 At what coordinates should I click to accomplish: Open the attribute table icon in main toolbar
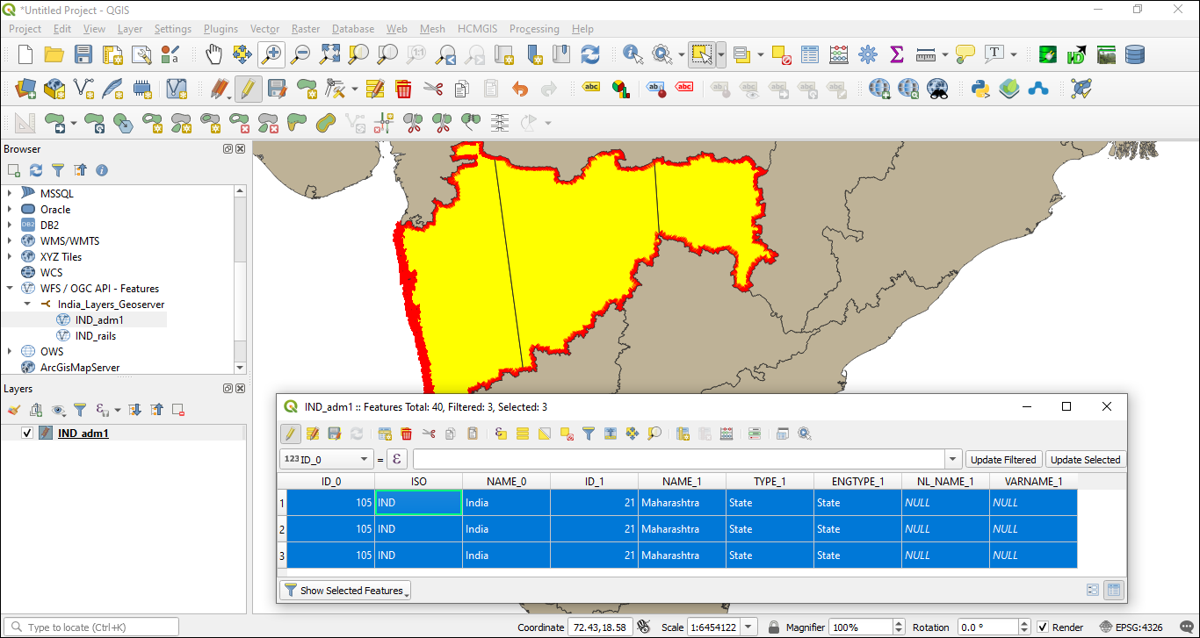[810, 54]
